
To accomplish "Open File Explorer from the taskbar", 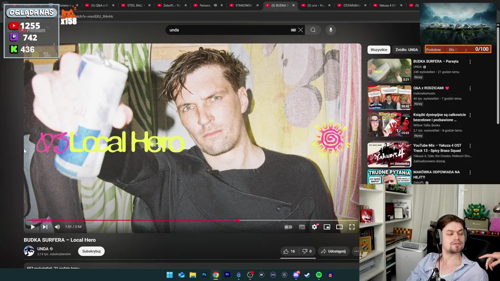I will tap(193, 275).
